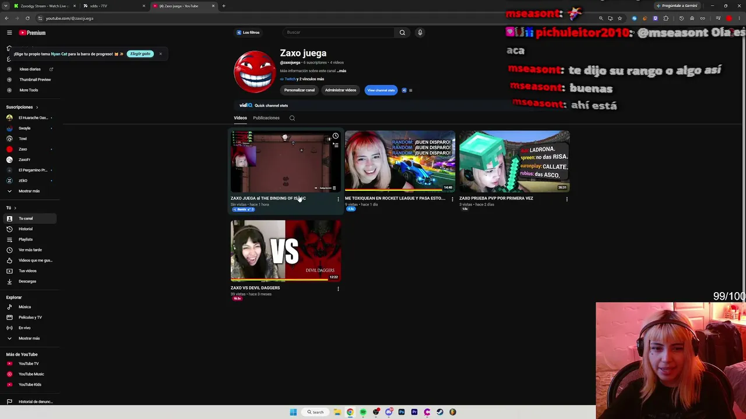Open Ideas diarias in sidebar
Screen dimensions: 746x419
(29, 69)
